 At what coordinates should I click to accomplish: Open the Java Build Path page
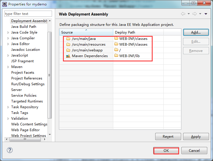coord(24,27)
